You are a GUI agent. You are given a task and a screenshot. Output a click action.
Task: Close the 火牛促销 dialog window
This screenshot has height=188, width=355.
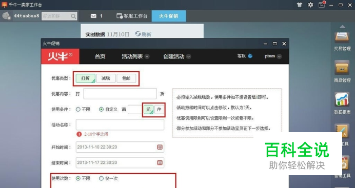coord(284,44)
